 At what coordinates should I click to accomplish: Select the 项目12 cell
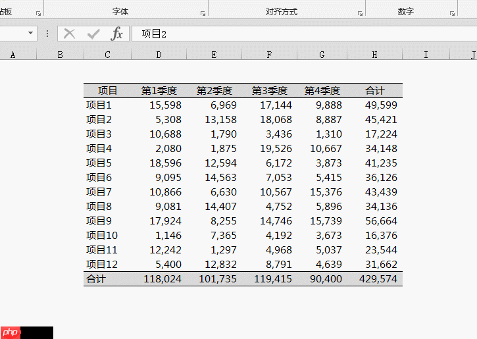[107, 264]
